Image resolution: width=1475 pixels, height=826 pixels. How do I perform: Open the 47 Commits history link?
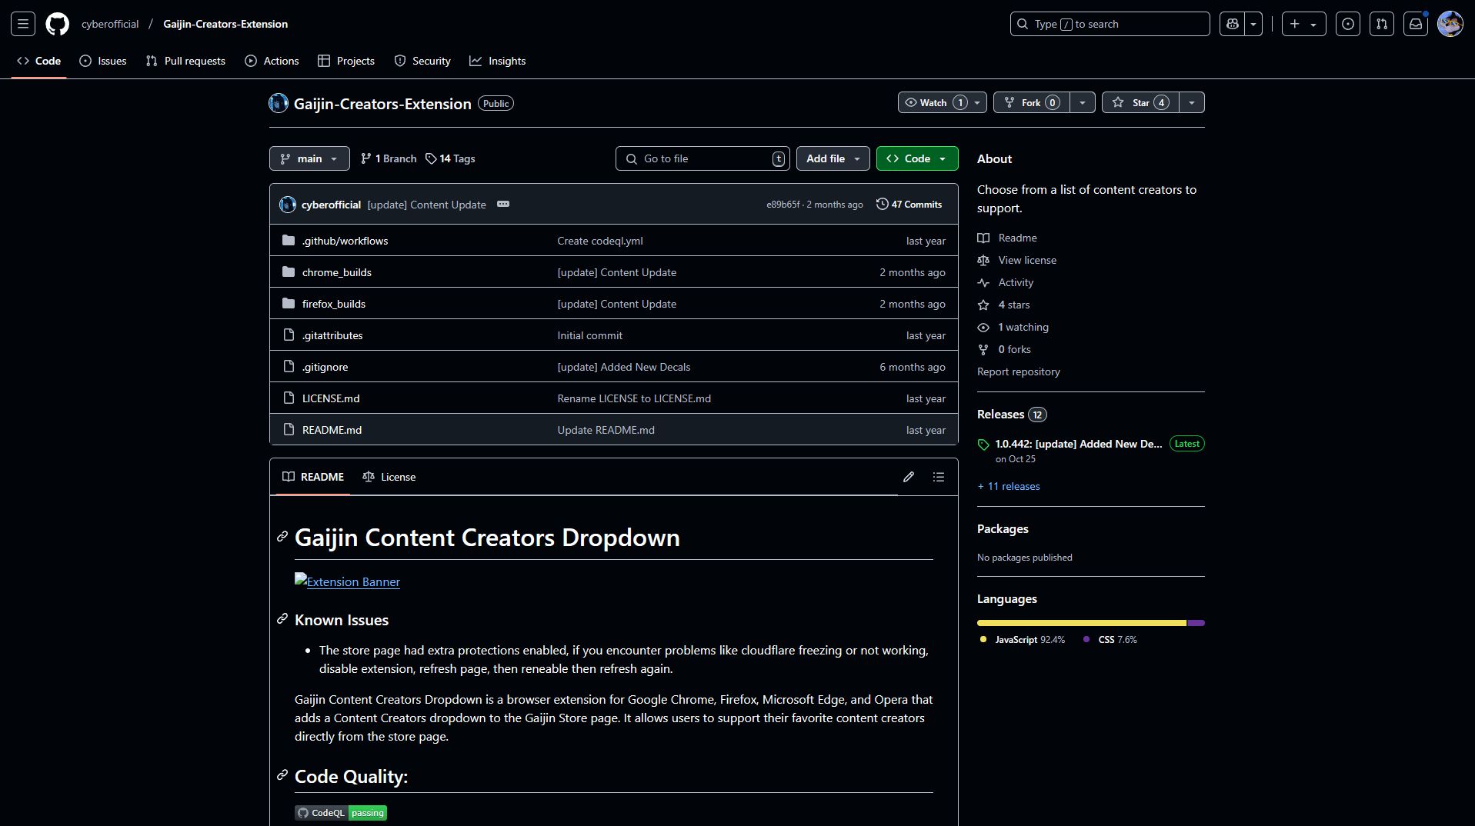(909, 204)
